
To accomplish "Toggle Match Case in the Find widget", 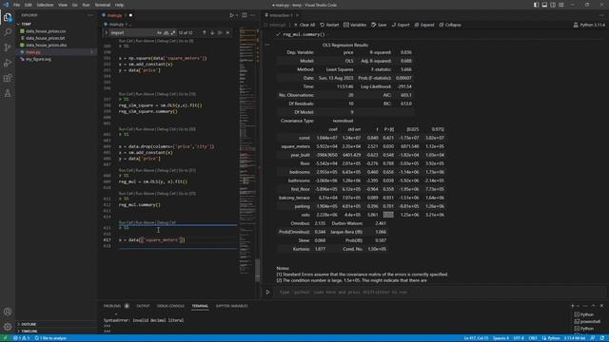I will pos(159,33).
